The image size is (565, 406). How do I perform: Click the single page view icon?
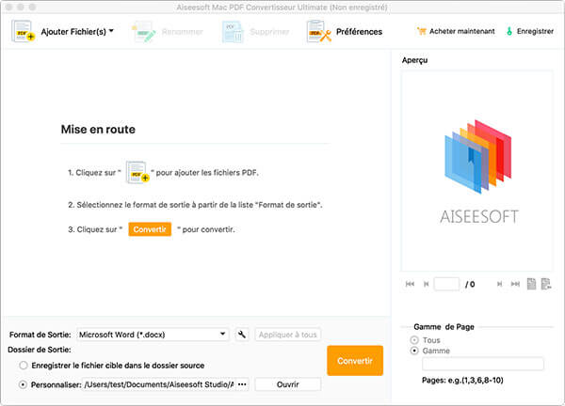[x=531, y=284]
